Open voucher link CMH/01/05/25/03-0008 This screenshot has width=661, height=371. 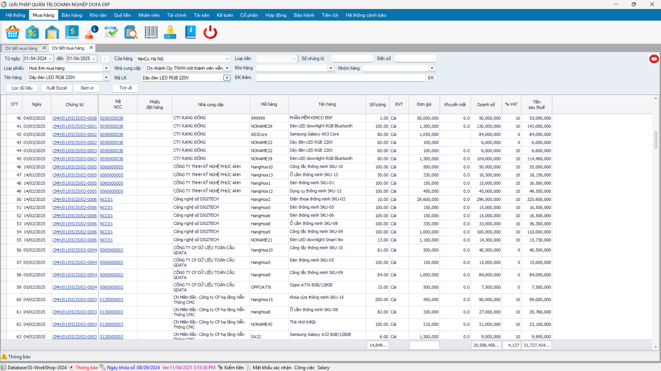tap(75, 118)
